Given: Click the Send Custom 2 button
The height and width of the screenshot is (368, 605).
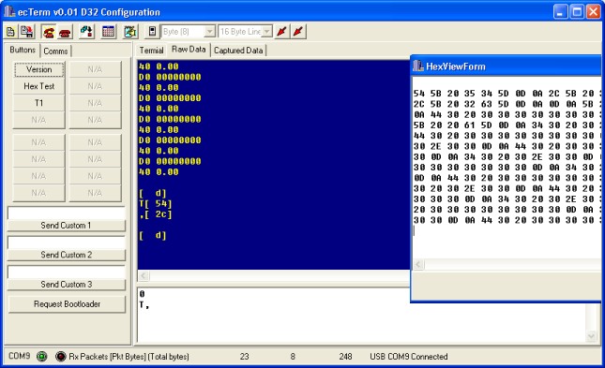Looking at the screenshot, I should click(x=67, y=255).
